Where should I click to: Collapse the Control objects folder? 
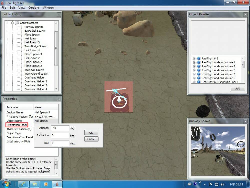coord(13,23)
